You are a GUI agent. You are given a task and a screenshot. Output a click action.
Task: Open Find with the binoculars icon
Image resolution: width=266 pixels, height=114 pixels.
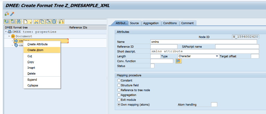tap(18, 22)
